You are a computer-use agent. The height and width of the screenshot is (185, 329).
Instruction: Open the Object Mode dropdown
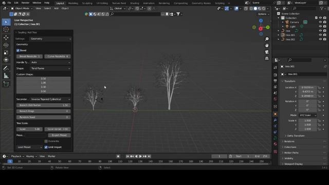click(x=22, y=8)
